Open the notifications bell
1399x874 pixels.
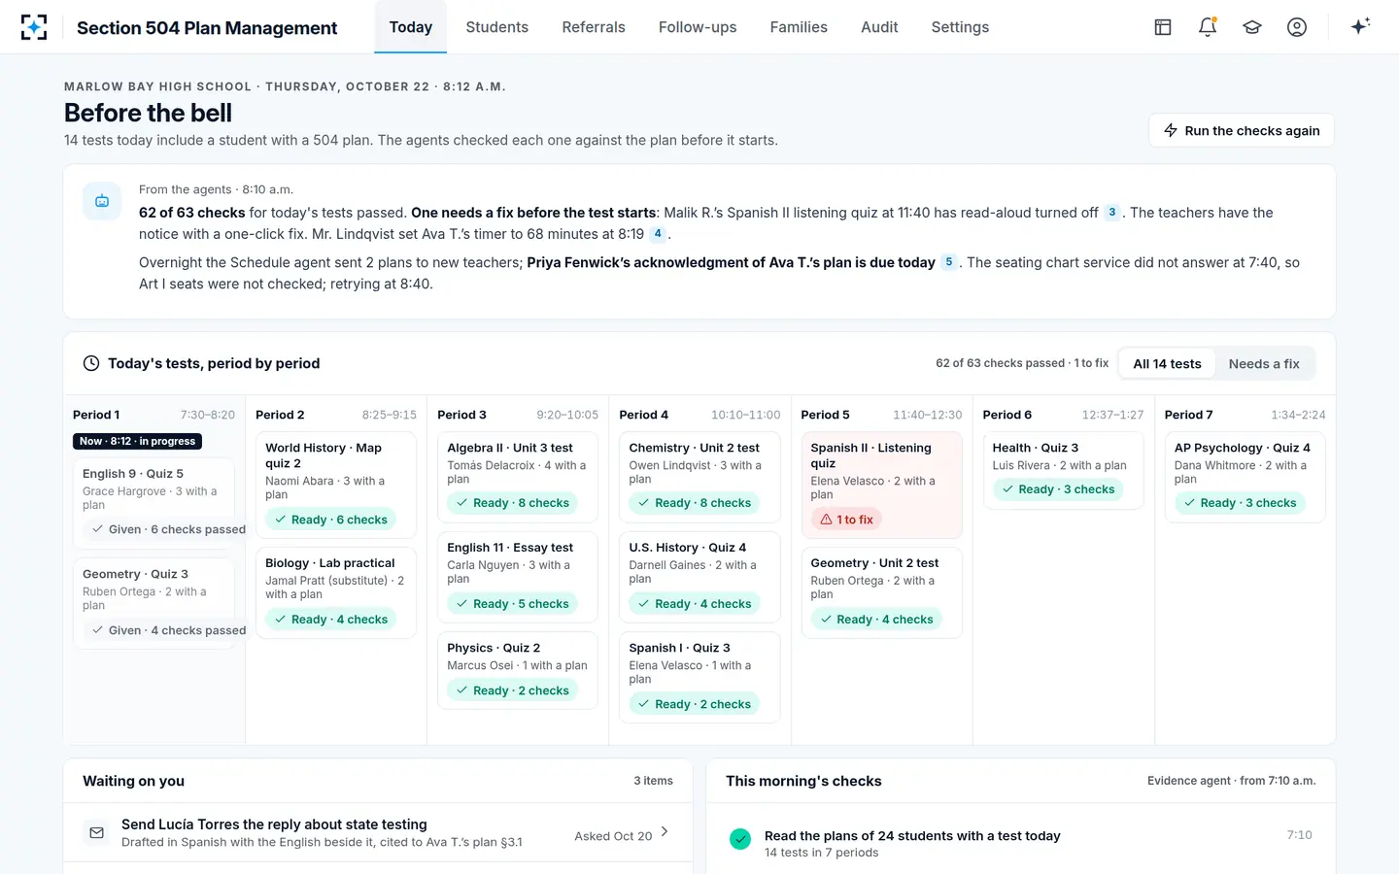[1208, 27]
